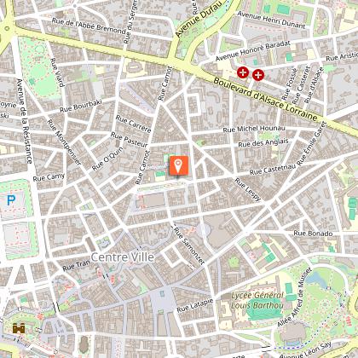The height and width of the screenshot is (358, 358).
Task: Click the Rue Bonado street label
Action: click(313, 234)
